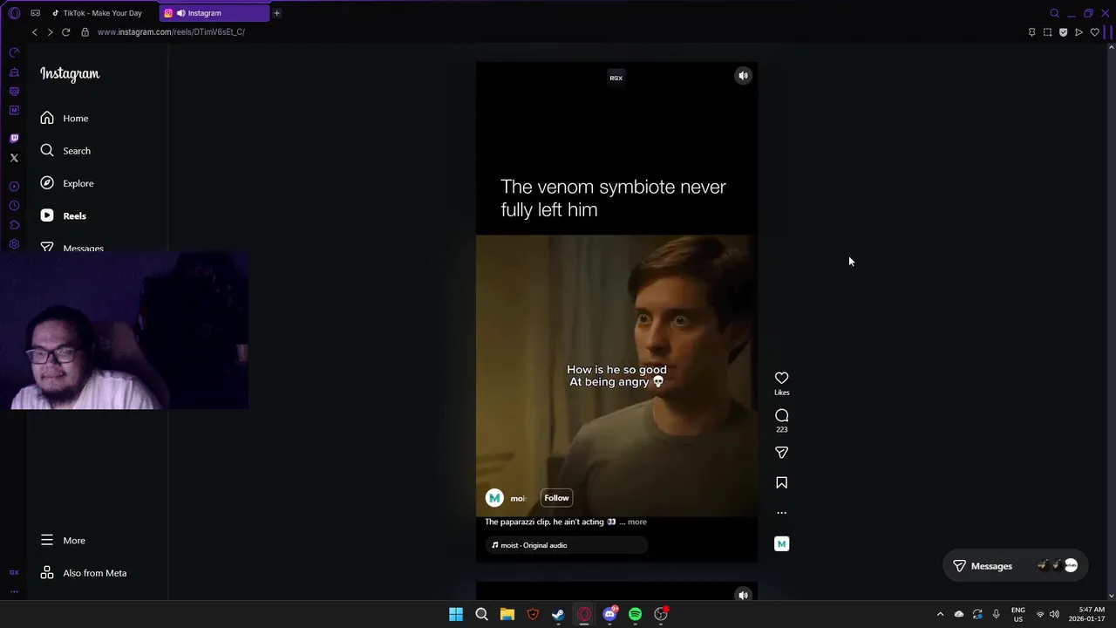The width and height of the screenshot is (1116, 628).
Task: Like the reel with heart icon
Action: click(781, 378)
